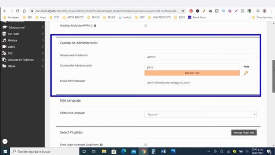Open the waifu2x bookmark

125,17
